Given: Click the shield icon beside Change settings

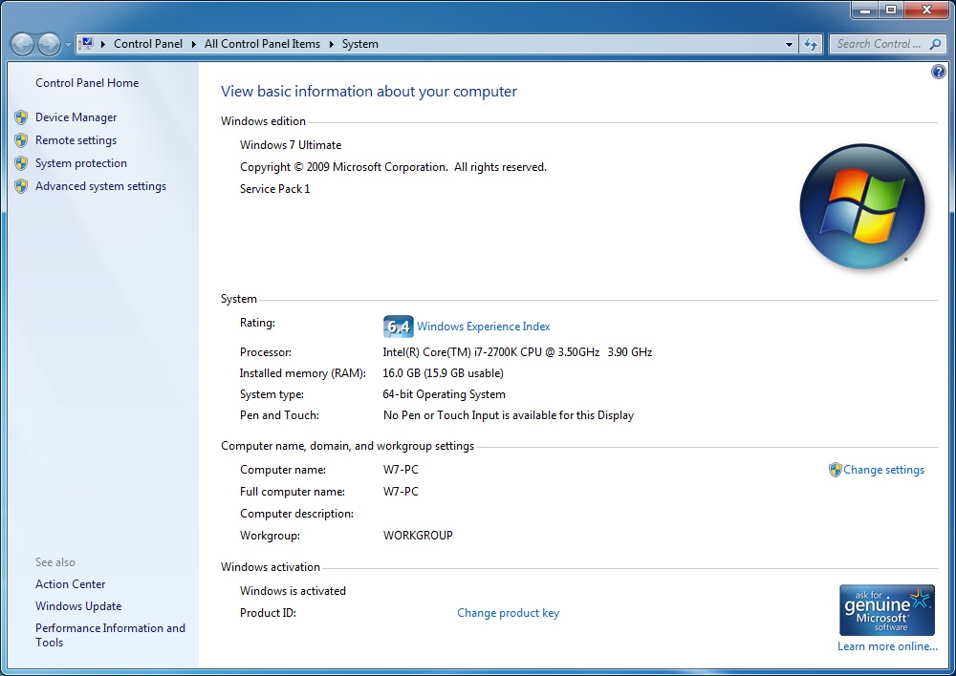Looking at the screenshot, I should tap(836, 470).
